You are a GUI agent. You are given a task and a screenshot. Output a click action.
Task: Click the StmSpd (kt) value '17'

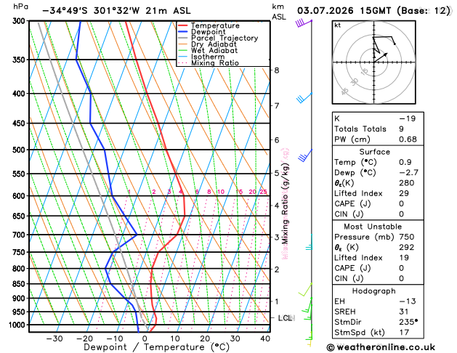tap(404, 333)
